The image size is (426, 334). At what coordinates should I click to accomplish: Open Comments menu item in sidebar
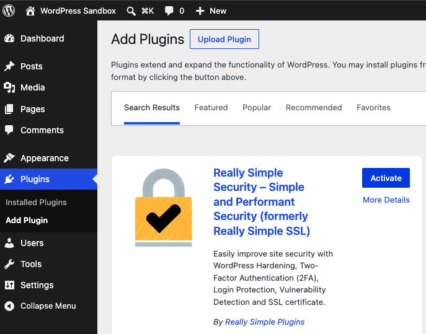click(x=42, y=130)
